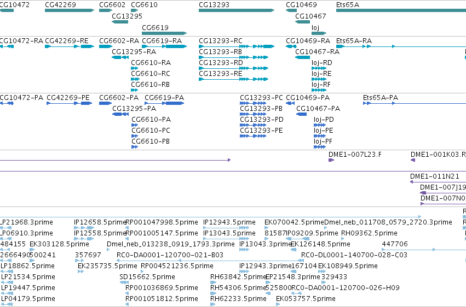This screenshot has height=307, width=466.
Task: Select RC0-DA0001-120700-021-B03 feature
Action: (x=170, y=255)
